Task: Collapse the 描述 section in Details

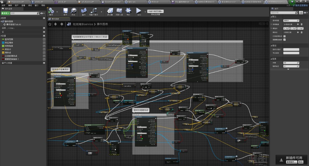Action: (271, 45)
